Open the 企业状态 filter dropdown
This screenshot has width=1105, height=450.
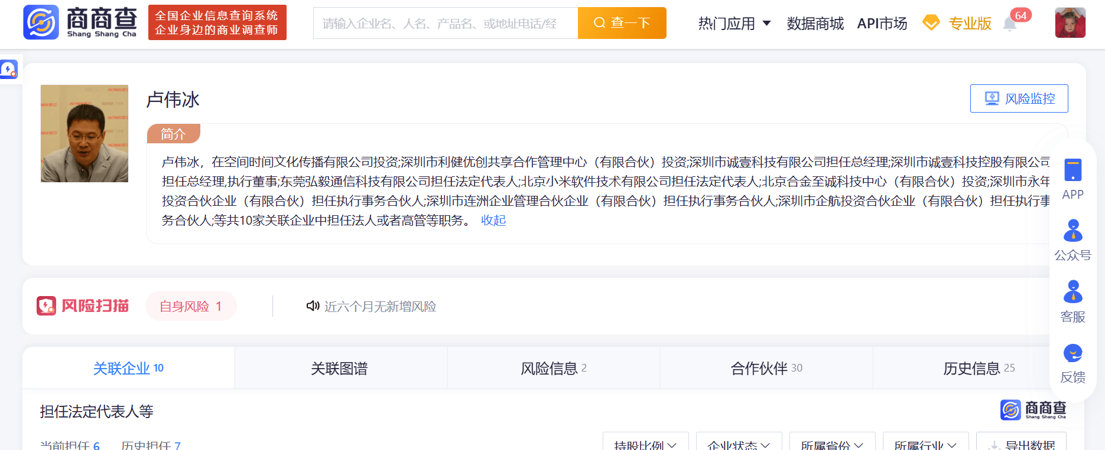coord(739,444)
